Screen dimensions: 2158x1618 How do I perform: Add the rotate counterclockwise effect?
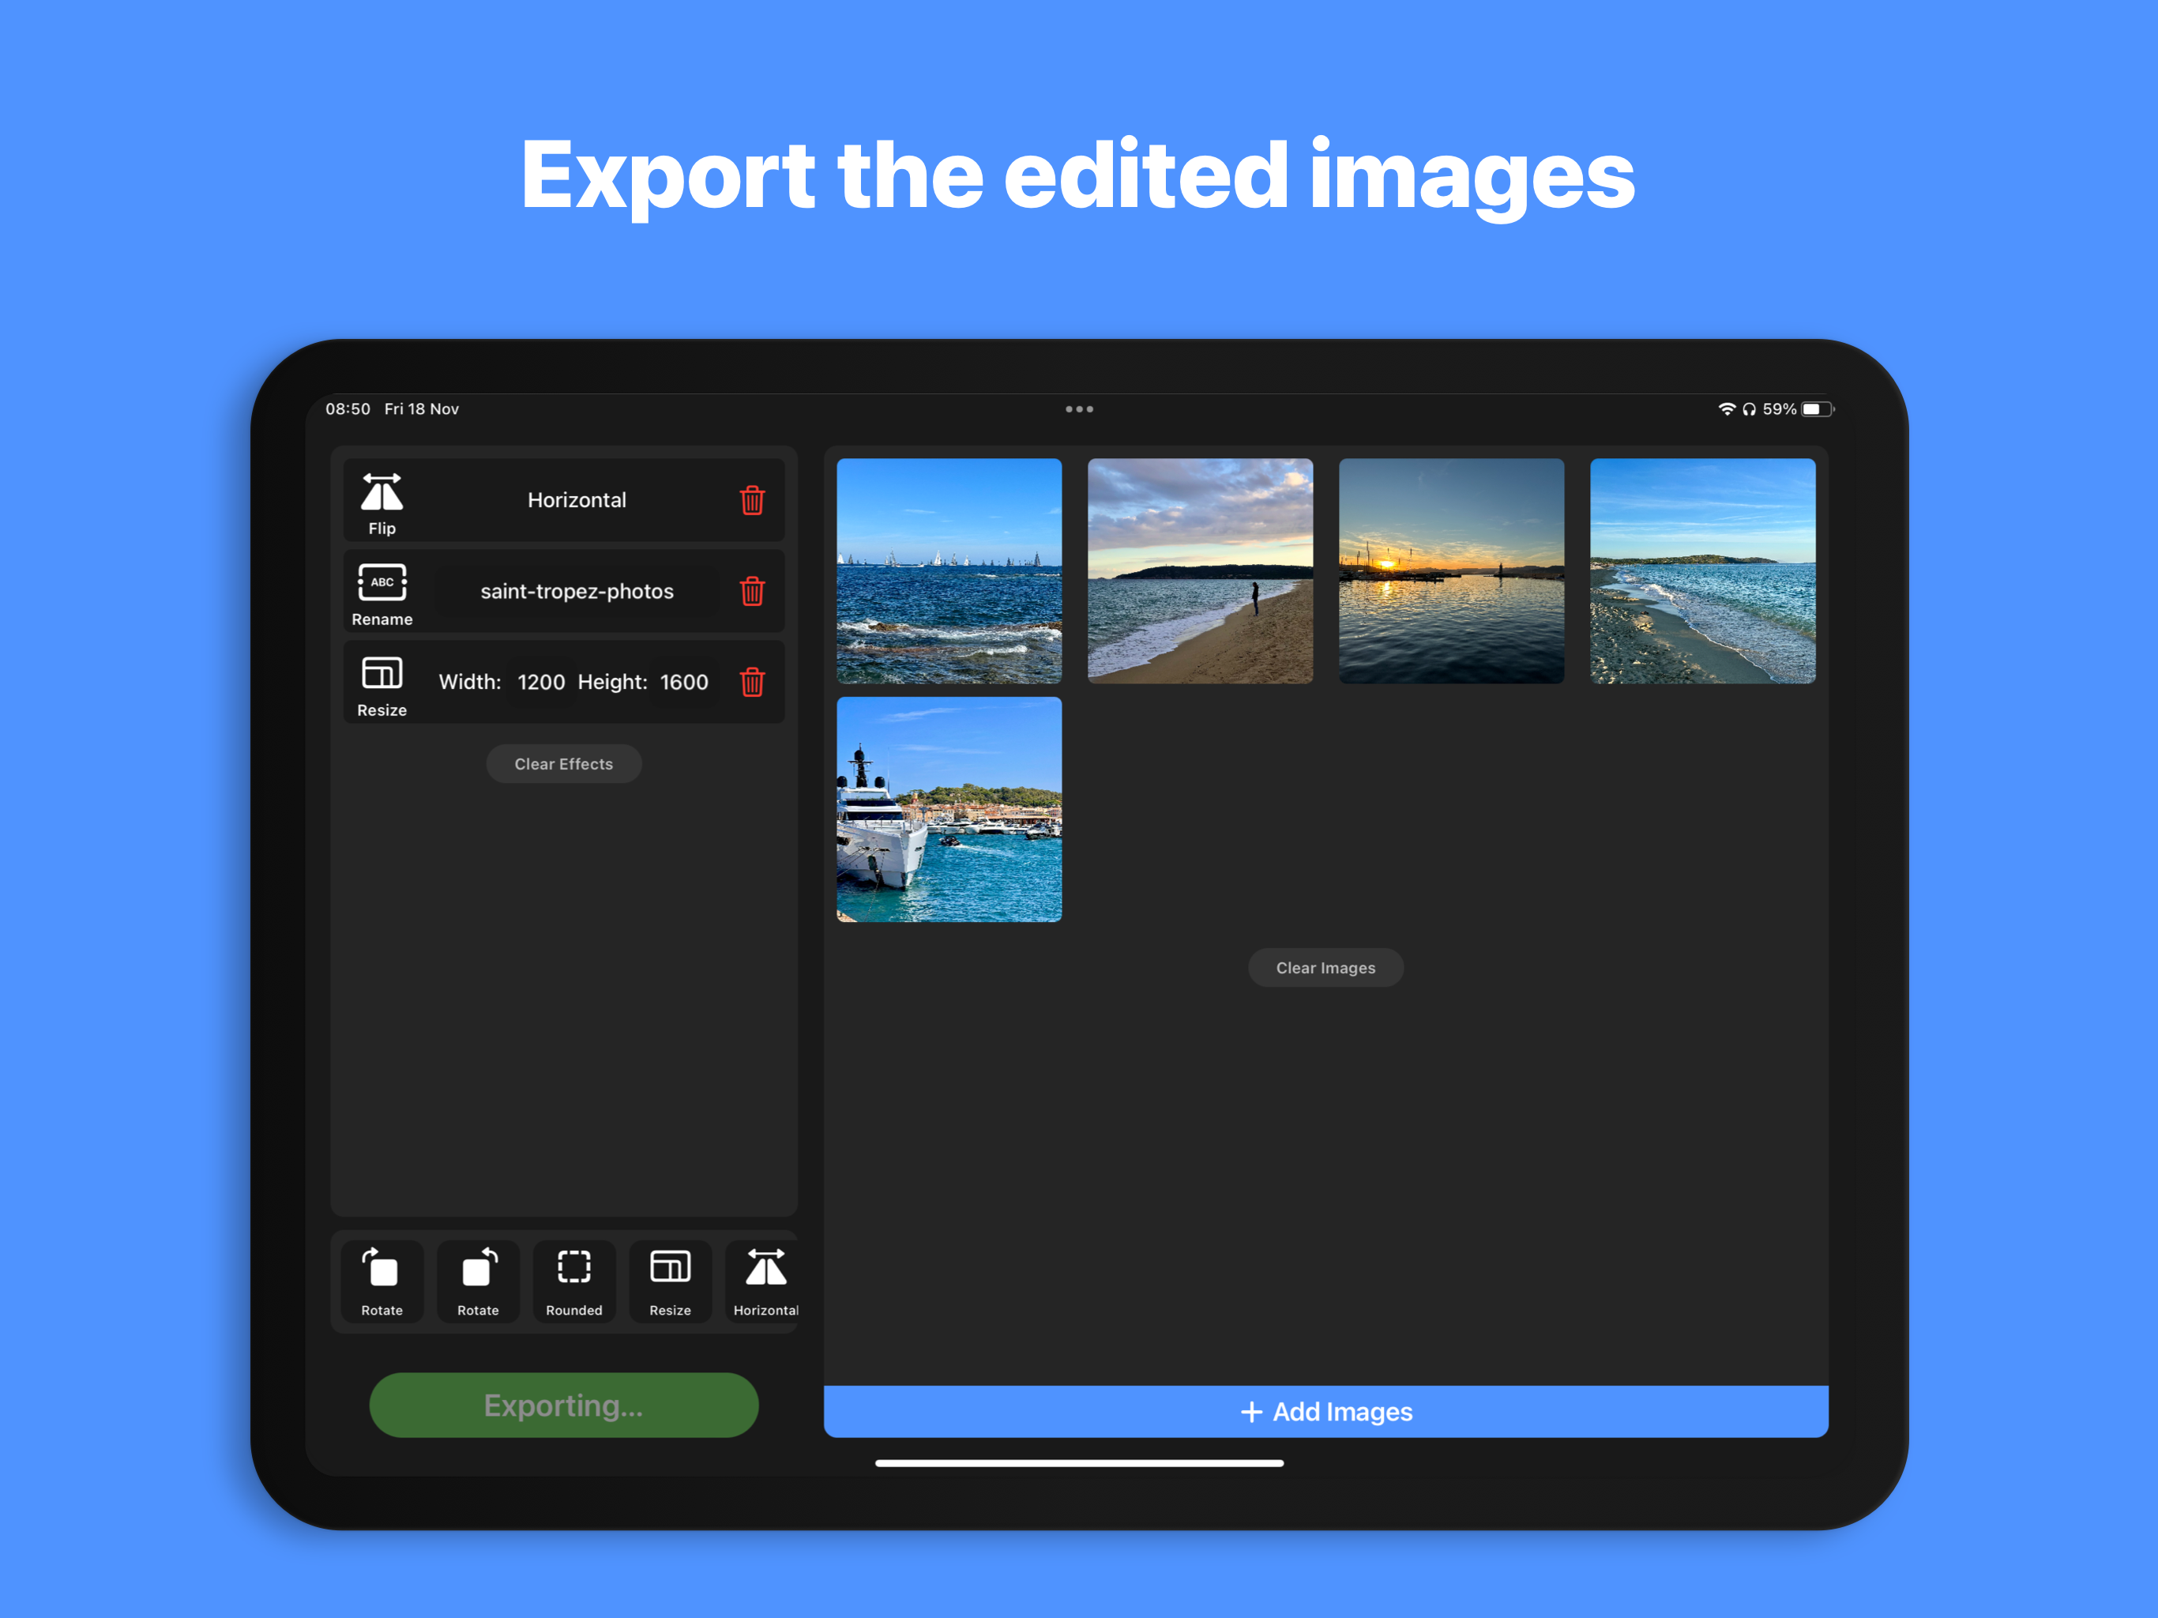[x=382, y=1281]
